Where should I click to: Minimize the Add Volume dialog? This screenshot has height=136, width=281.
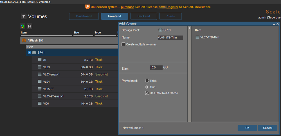[x=274, y=24]
